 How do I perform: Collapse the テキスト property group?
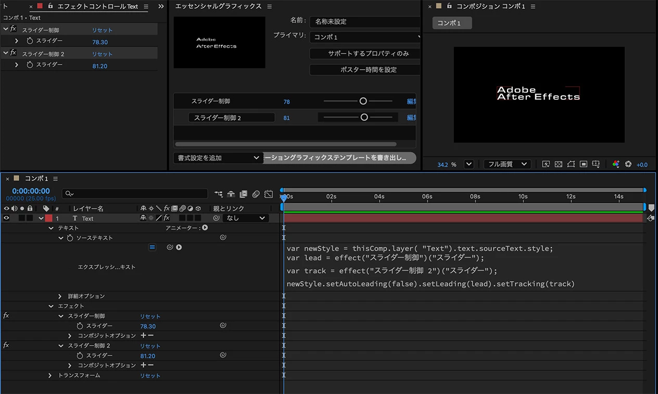(x=51, y=228)
